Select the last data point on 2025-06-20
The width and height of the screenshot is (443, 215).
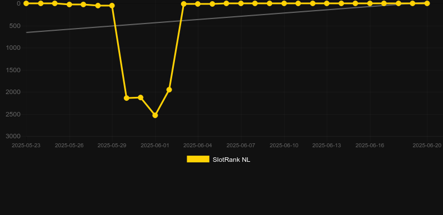click(x=427, y=3)
